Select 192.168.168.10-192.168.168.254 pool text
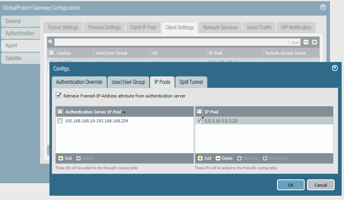Screen dimensions: 344x200 (97, 121)
